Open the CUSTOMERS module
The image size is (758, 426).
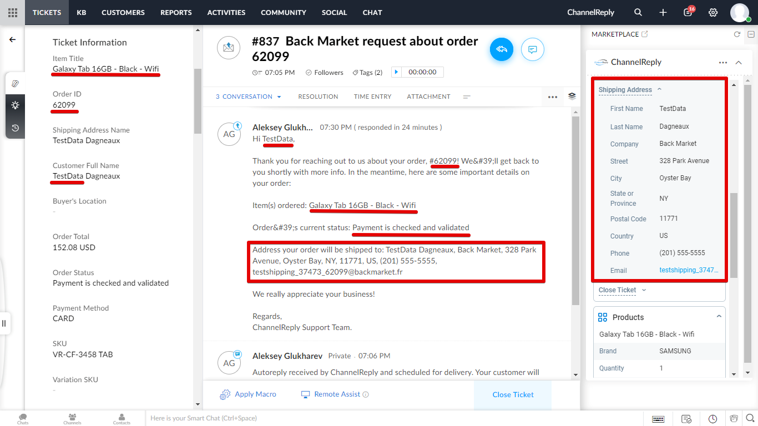[x=123, y=12]
